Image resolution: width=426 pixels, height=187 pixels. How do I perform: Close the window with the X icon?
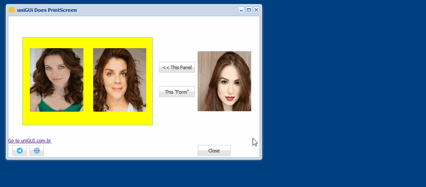click(256, 10)
